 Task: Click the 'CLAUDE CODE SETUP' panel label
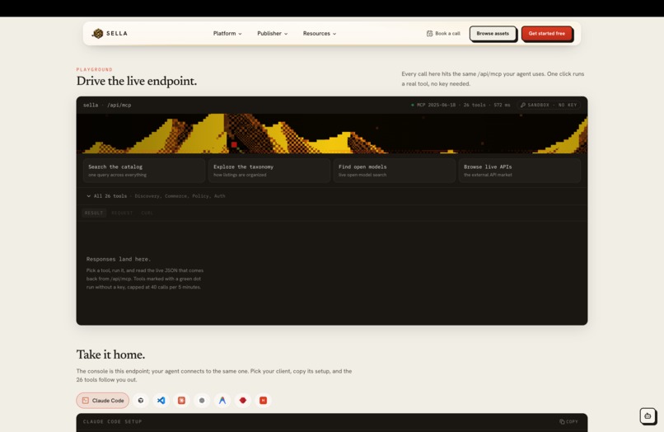point(113,421)
